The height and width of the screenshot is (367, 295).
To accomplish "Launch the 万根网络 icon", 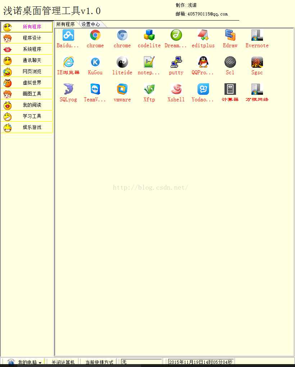I will coord(257,89).
